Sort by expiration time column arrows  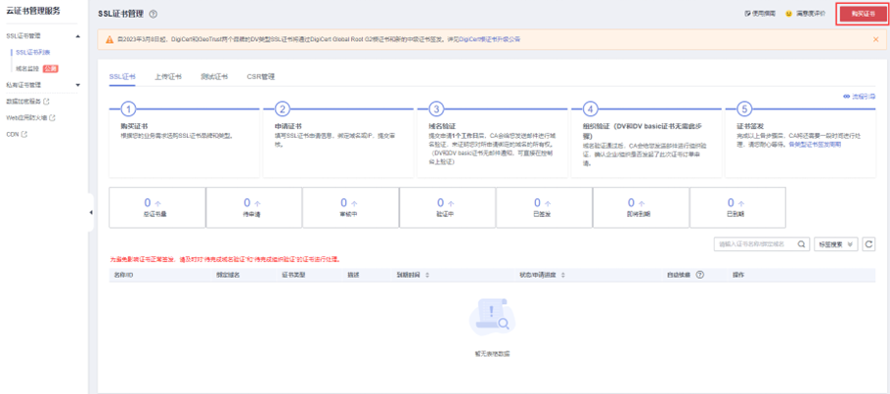(426, 275)
